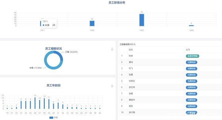This screenshot has height=120, width=222.
Task: Download the 员工婚姻状况 chart image
Action: pyautogui.click(x=112, y=49)
